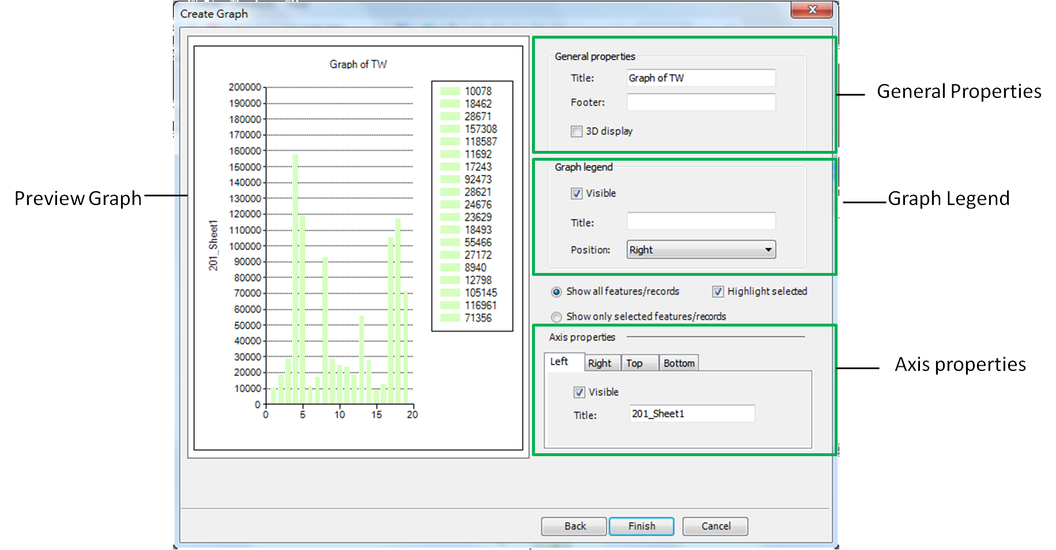This screenshot has width=1056, height=550.
Task: Uncheck Visible in Graph legend section
Action: coord(576,194)
